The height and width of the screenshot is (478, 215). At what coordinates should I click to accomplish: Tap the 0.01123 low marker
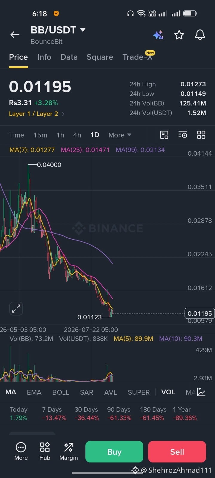coord(90,317)
